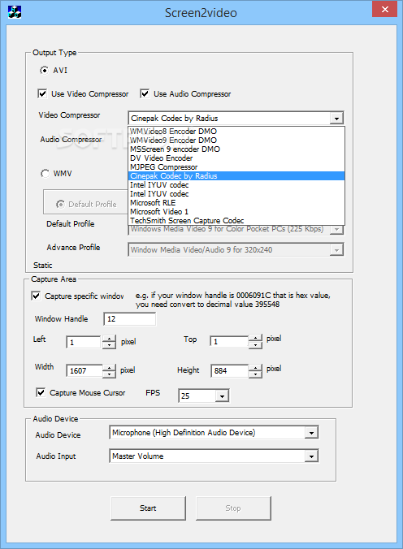The height and width of the screenshot is (549, 403).
Task: Pick DV Video Encoder option
Action: [x=236, y=158]
